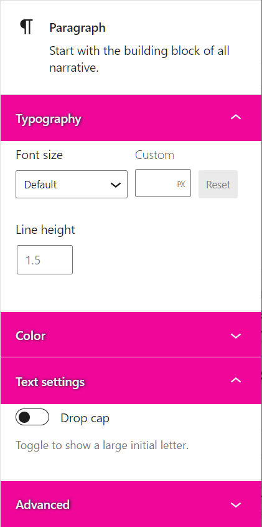
Task: Click the Paragraph pilcrow block icon
Action: 26,27
